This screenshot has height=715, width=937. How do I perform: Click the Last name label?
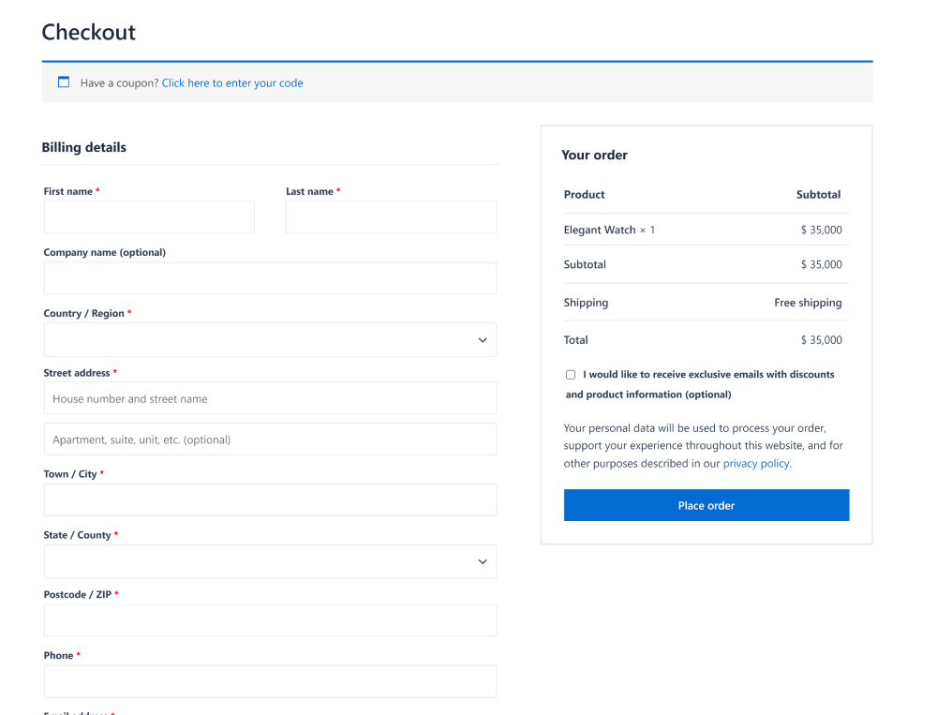(x=309, y=191)
